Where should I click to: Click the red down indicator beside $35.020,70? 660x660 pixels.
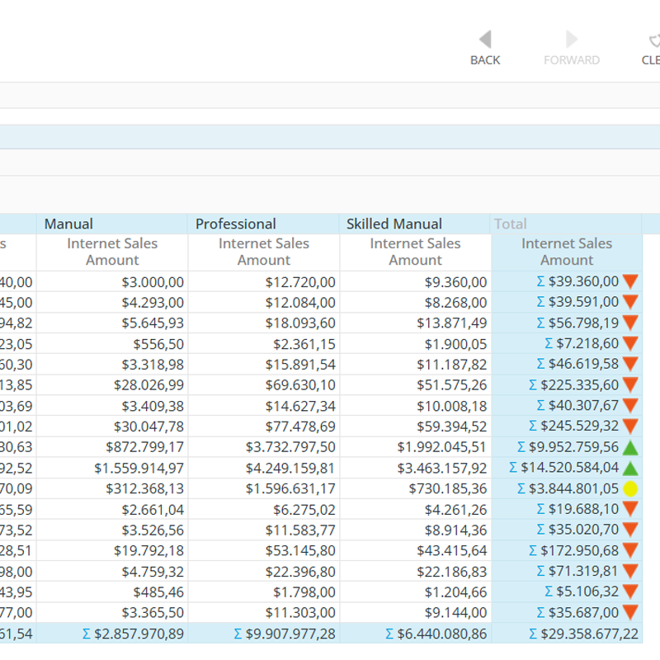pos(630,530)
